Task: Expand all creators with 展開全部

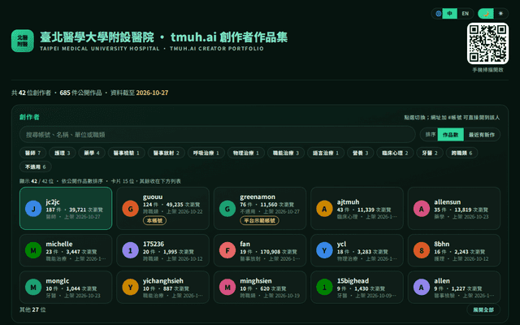Action: pos(483,310)
